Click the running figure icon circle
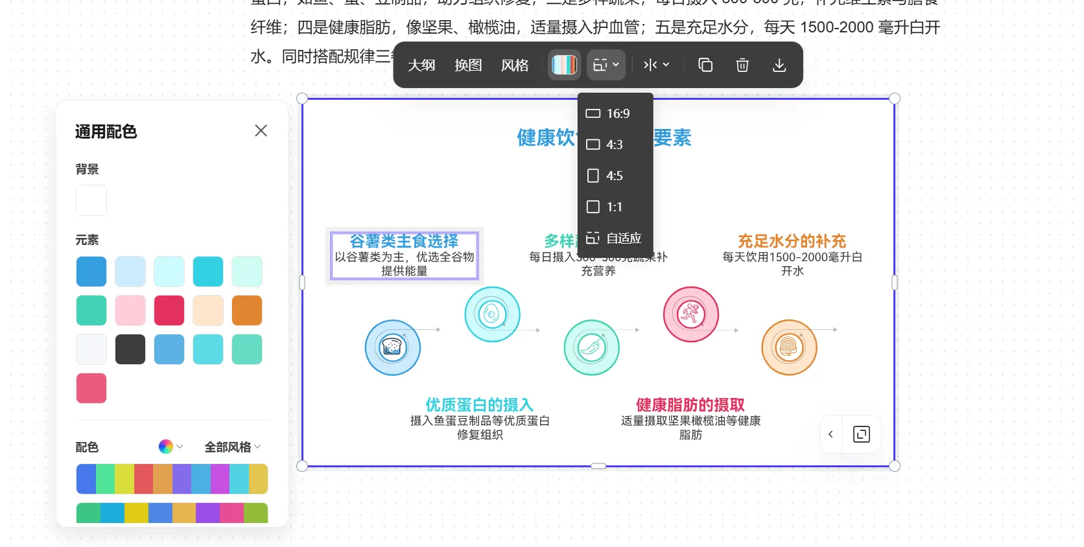The width and height of the screenshot is (1084, 547). (x=691, y=314)
